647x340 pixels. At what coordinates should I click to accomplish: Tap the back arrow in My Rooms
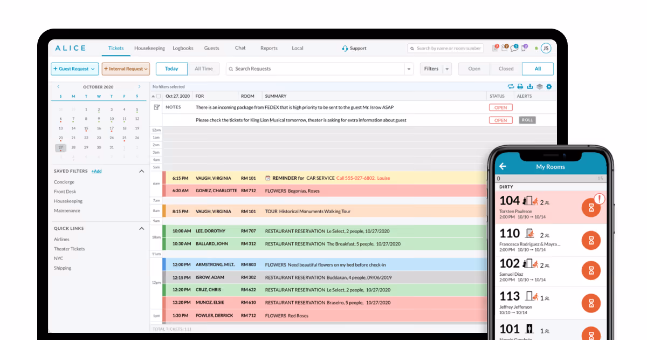(x=503, y=167)
